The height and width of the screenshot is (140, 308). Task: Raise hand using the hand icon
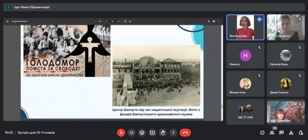(163, 133)
